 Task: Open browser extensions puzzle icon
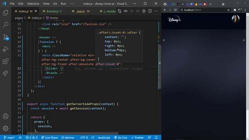[235, 10]
